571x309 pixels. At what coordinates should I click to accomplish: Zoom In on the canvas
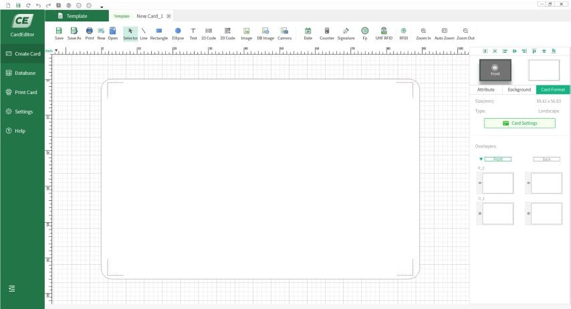[x=423, y=33]
